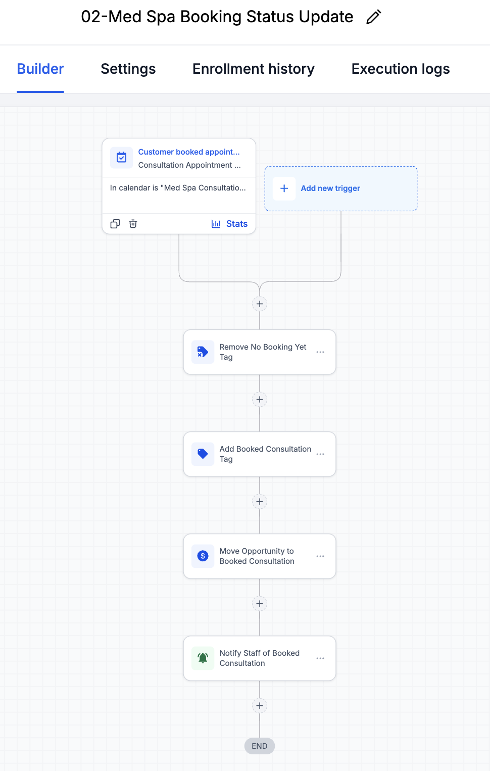Screen dimensions: 490x771
Task: Click the dollar opportunity icon
Action: pos(203,556)
